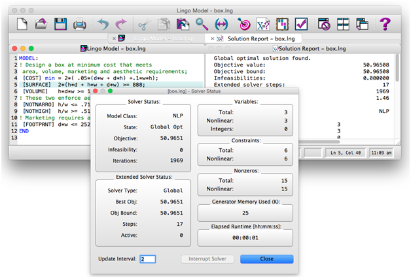
Task: Run the solver with the target icon
Action: coord(244,25)
